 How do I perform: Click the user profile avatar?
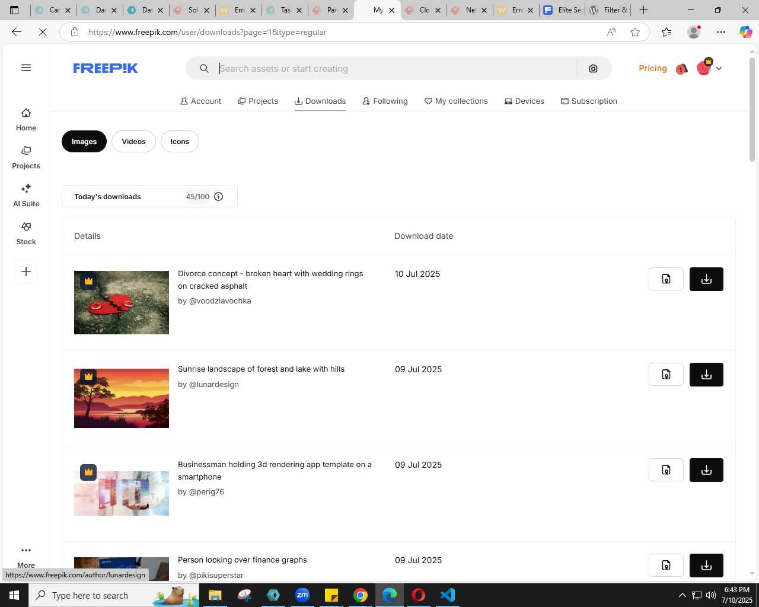point(704,68)
